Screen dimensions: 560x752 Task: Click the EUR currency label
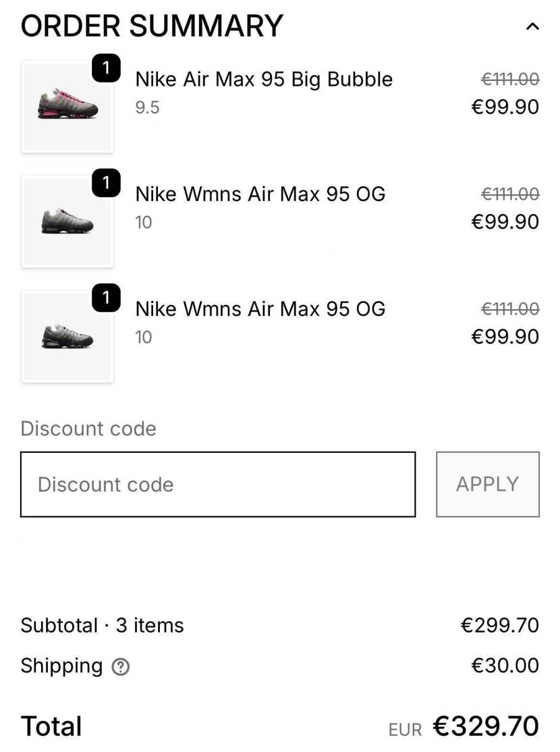tap(405, 730)
